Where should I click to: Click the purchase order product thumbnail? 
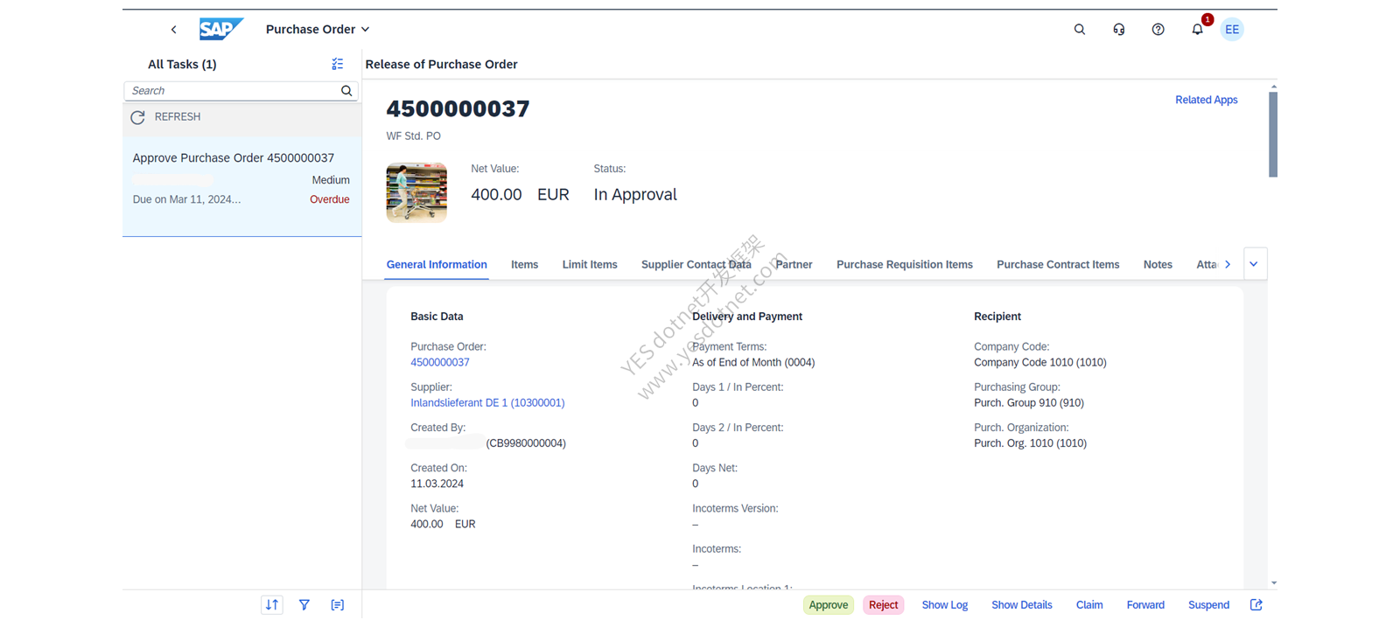coord(416,192)
